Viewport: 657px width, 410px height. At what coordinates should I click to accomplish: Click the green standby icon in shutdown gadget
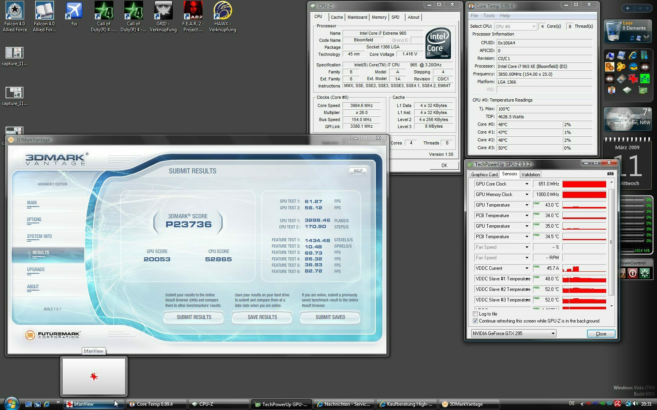[644, 273]
